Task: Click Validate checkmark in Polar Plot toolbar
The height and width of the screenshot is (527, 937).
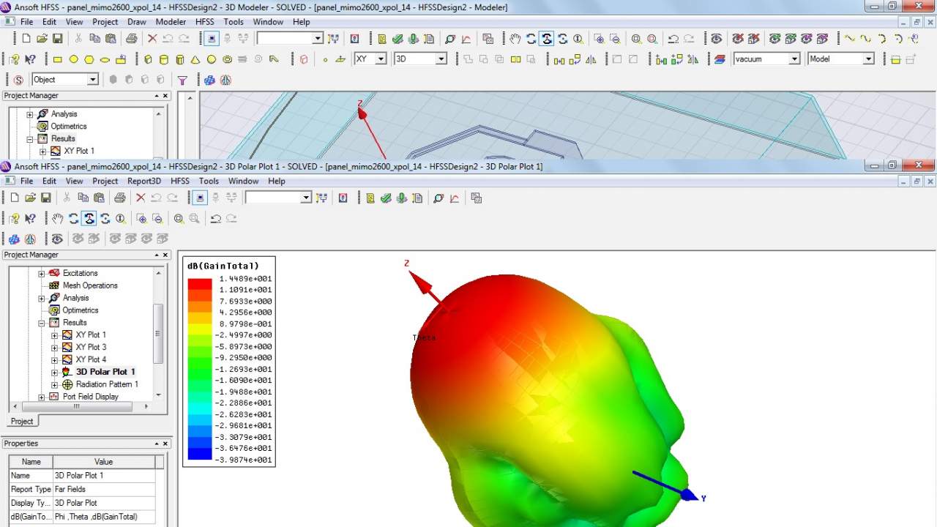Action: pyautogui.click(x=386, y=198)
